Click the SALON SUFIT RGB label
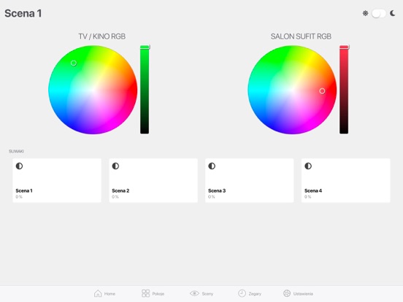Image resolution: width=403 pixels, height=302 pixels. (301, 36)
